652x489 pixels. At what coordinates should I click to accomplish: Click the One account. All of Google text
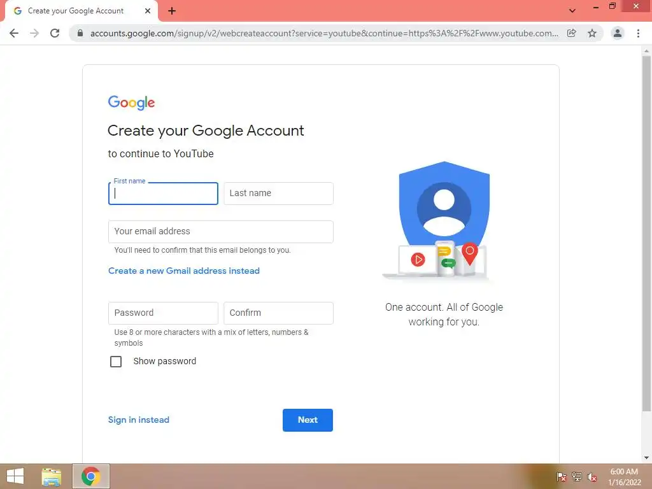point(444,315)
